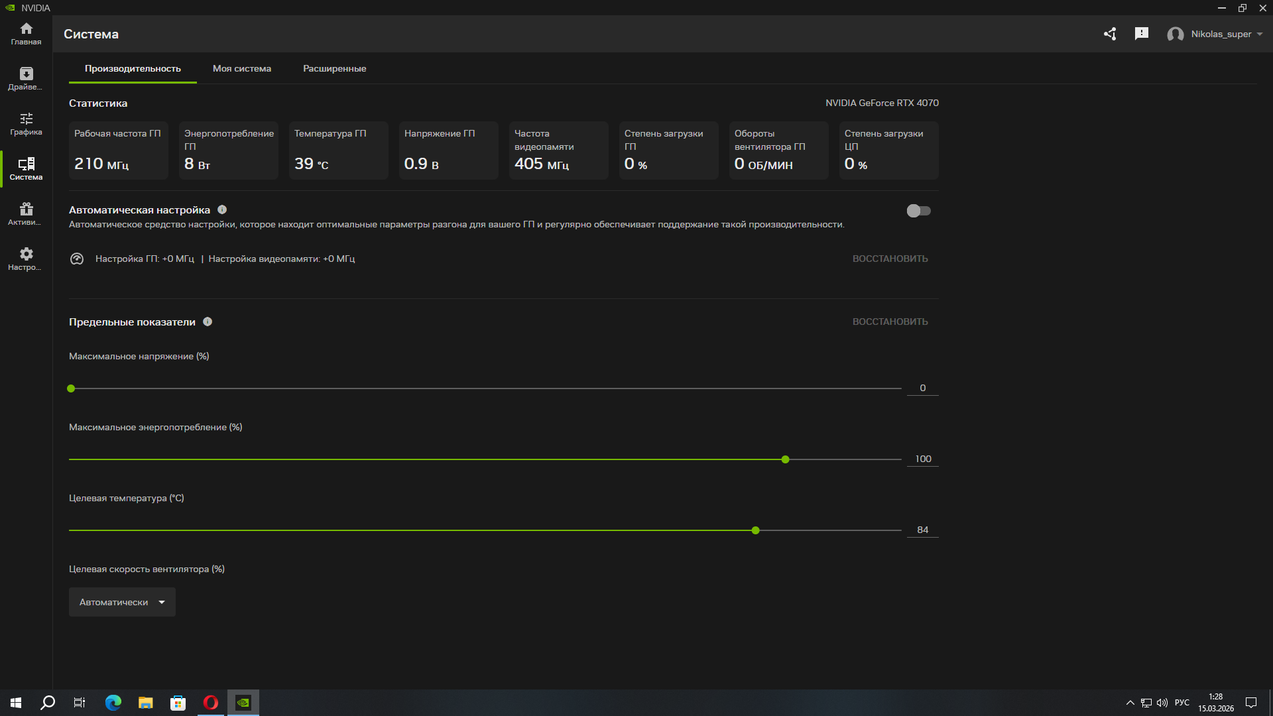The height and width of the screenshot is (716, 1273).
Task: Expand the Автоматически fan speed dropdown
Action: (122, 602)
